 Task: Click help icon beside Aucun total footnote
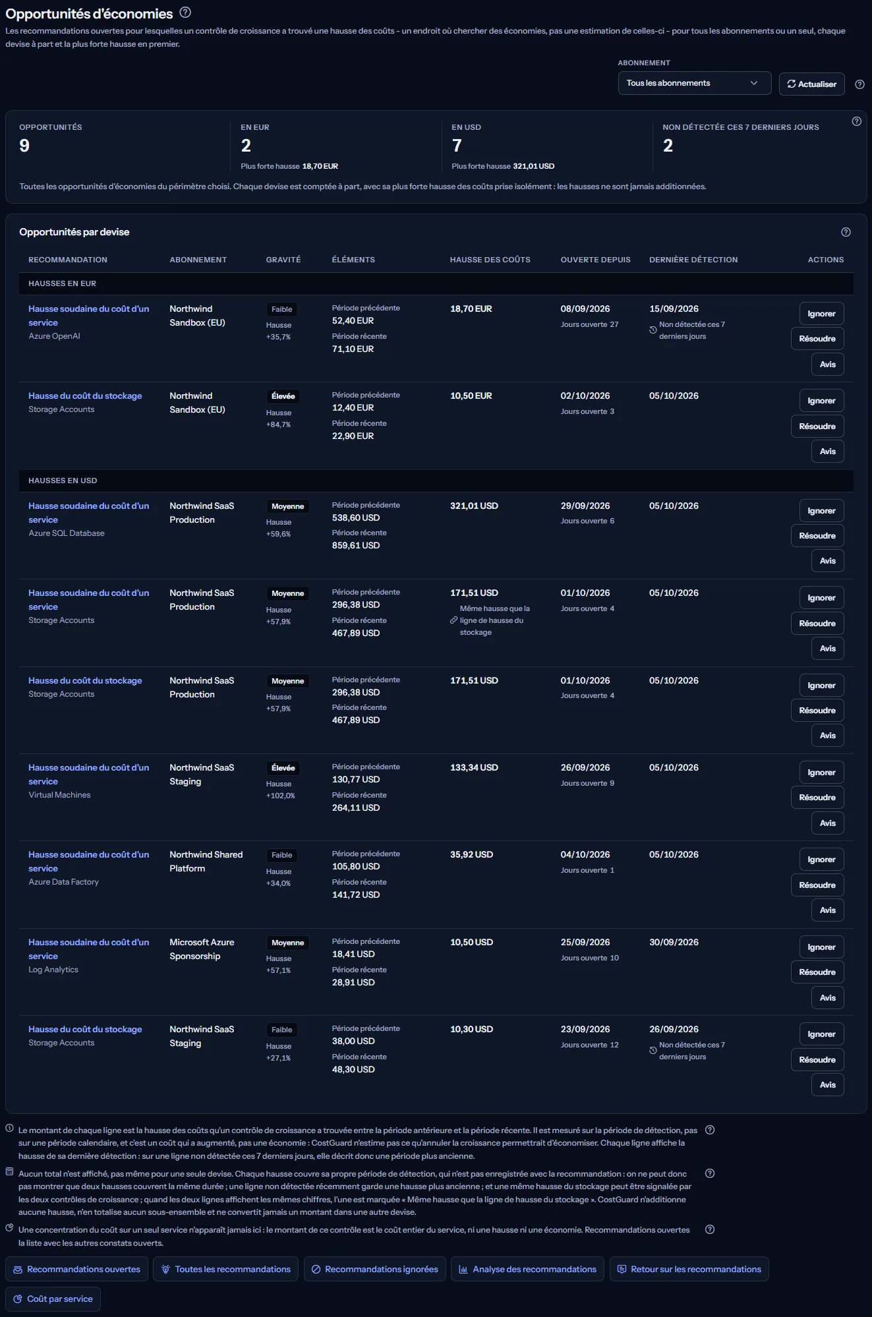[710, 1173]
